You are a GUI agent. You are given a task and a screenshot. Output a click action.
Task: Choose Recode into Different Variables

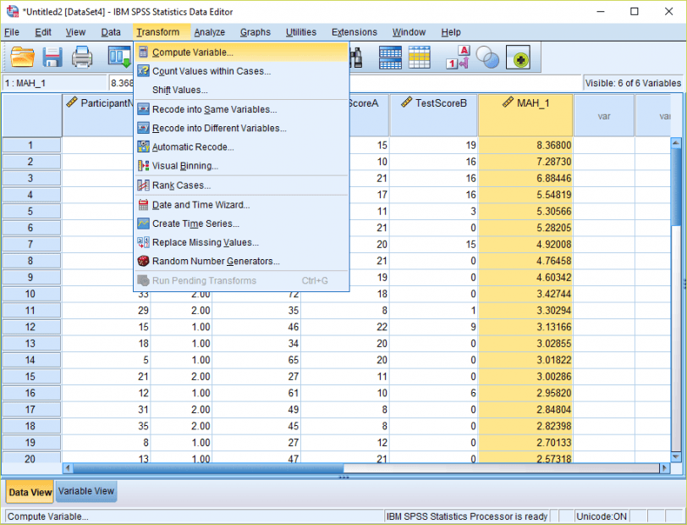218,129
